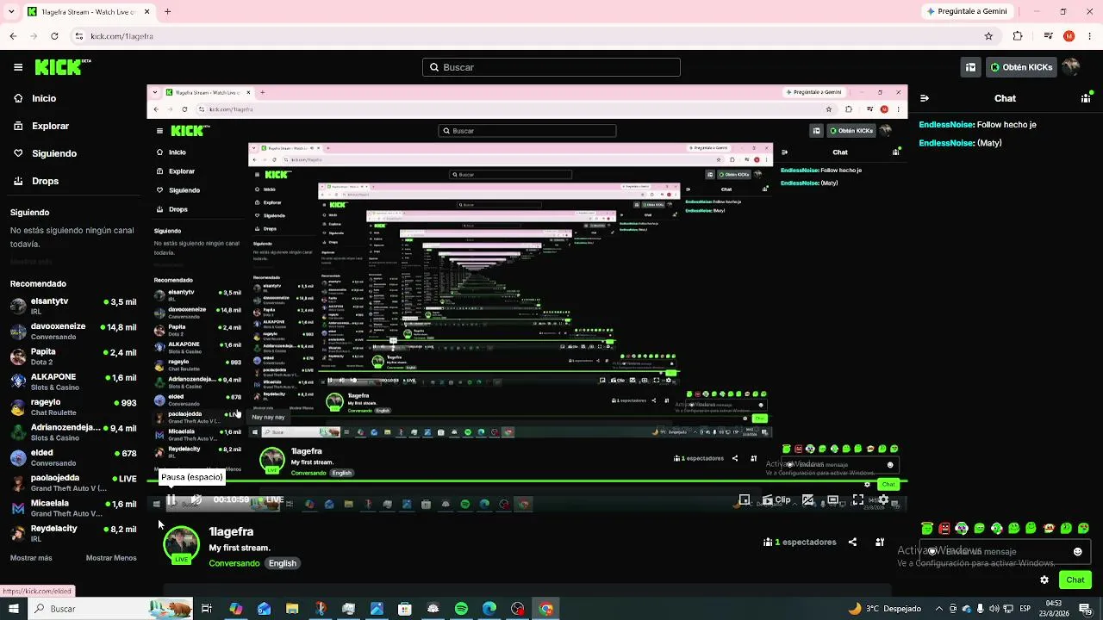The image size is (1103, 620).
Task: Go back in Chrome browser
Action: (x=13, y=36)
